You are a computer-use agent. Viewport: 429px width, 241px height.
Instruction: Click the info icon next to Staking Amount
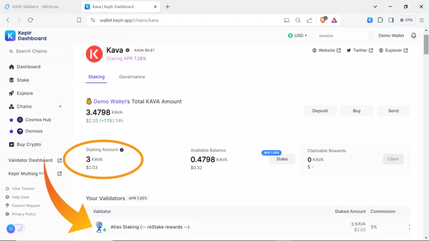click(x=122, y=150)
